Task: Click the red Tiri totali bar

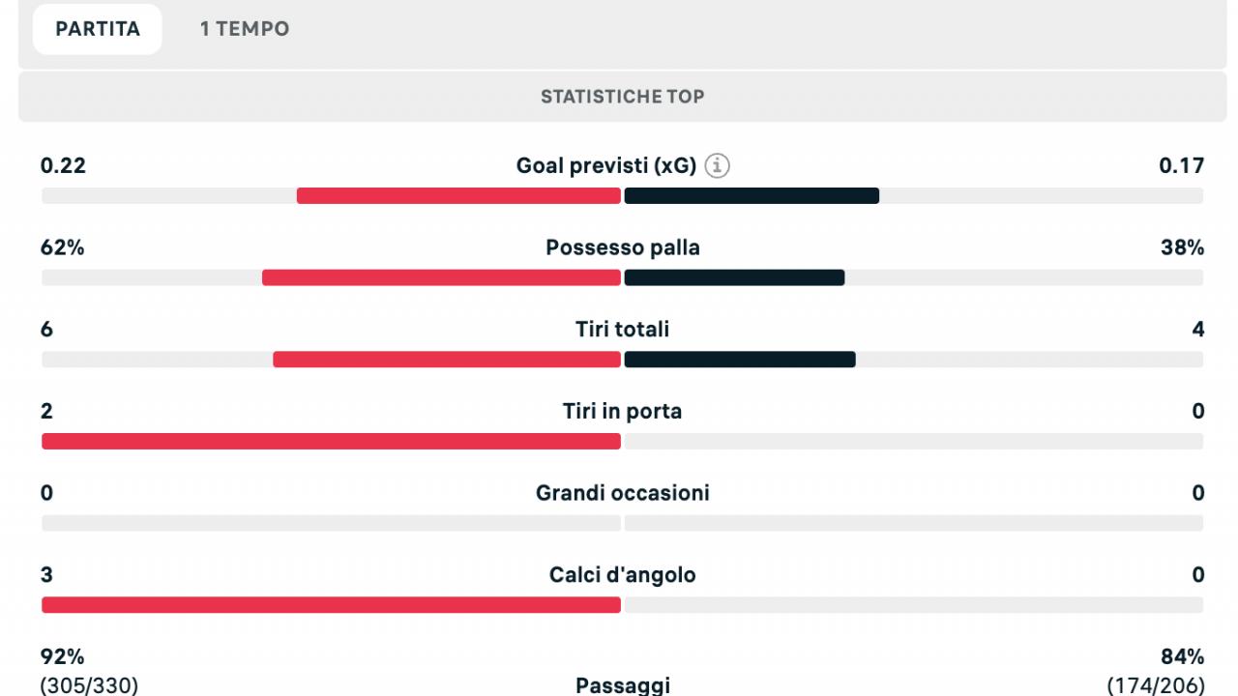Action: click(x=447, y=360)
